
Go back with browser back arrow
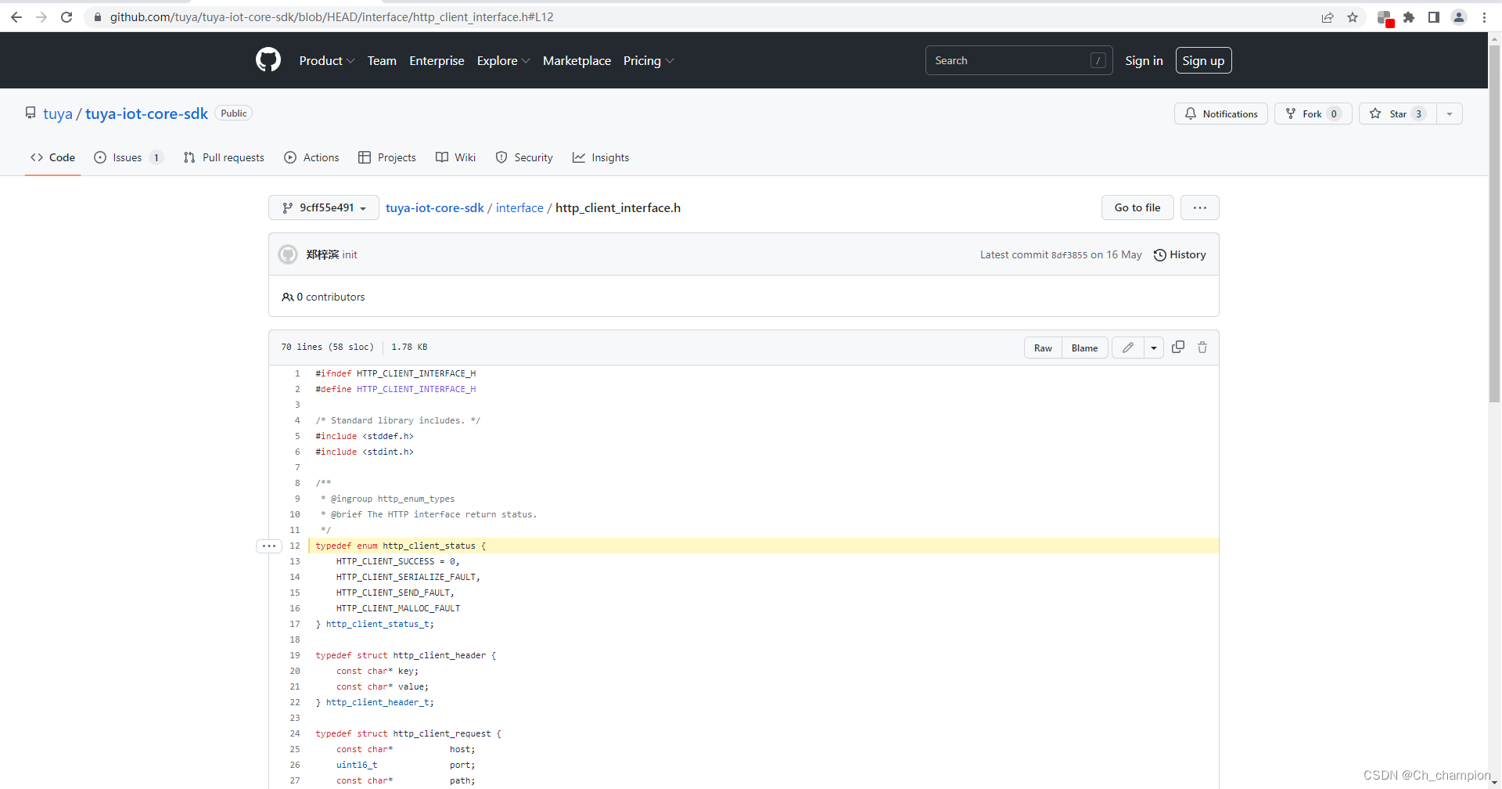pos(16,17)
